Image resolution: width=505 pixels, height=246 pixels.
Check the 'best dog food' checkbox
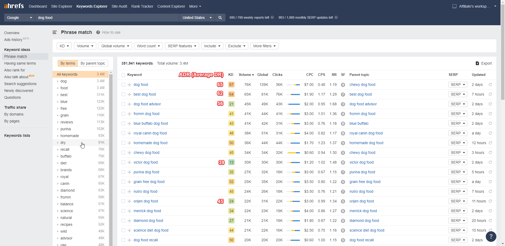123,94
